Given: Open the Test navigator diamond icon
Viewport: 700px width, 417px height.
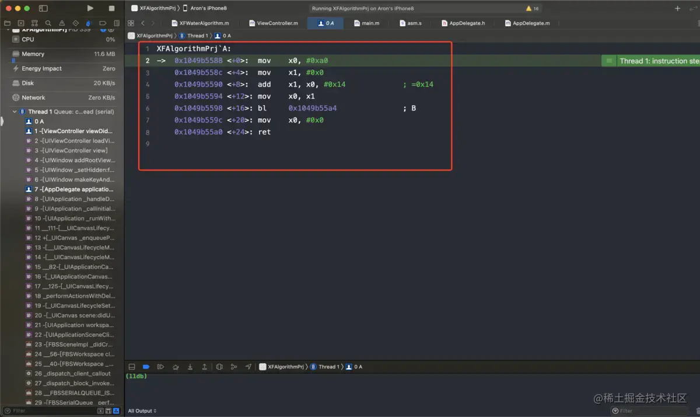Looking at the screenshot, I should (75, 23).
